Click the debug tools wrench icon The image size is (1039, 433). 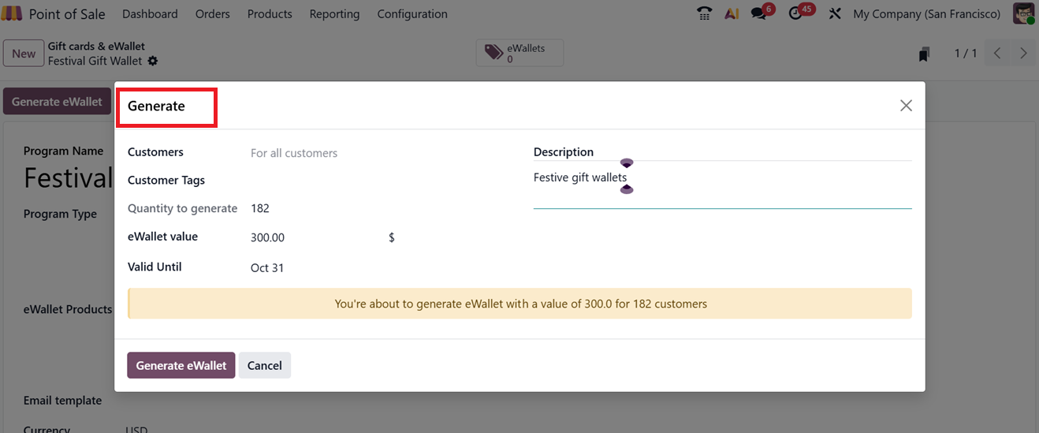tap(835, 13)
